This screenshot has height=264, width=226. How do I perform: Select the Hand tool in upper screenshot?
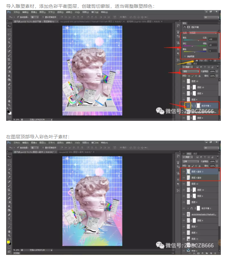point(9,101)
